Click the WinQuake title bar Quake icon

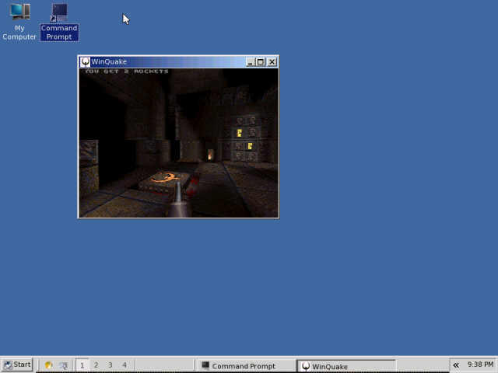(x=86, y=61)
